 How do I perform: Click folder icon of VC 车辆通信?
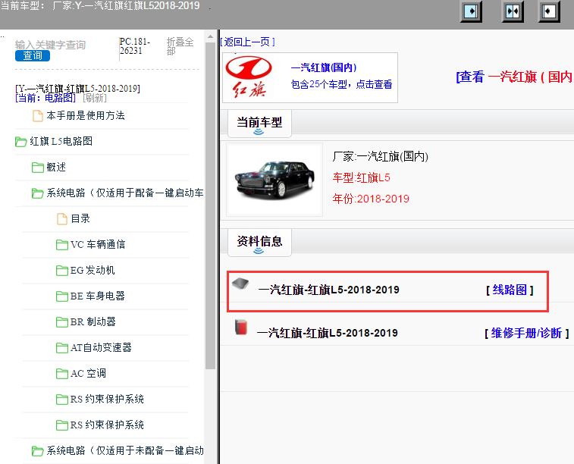click(x=62, y=245)
